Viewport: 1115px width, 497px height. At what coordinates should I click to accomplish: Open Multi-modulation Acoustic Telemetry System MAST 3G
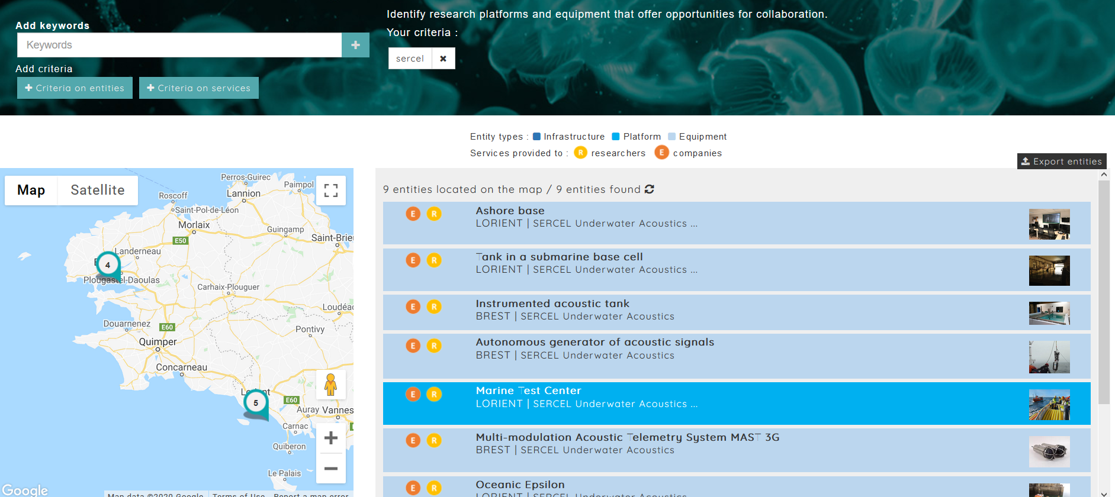[737, 450]
